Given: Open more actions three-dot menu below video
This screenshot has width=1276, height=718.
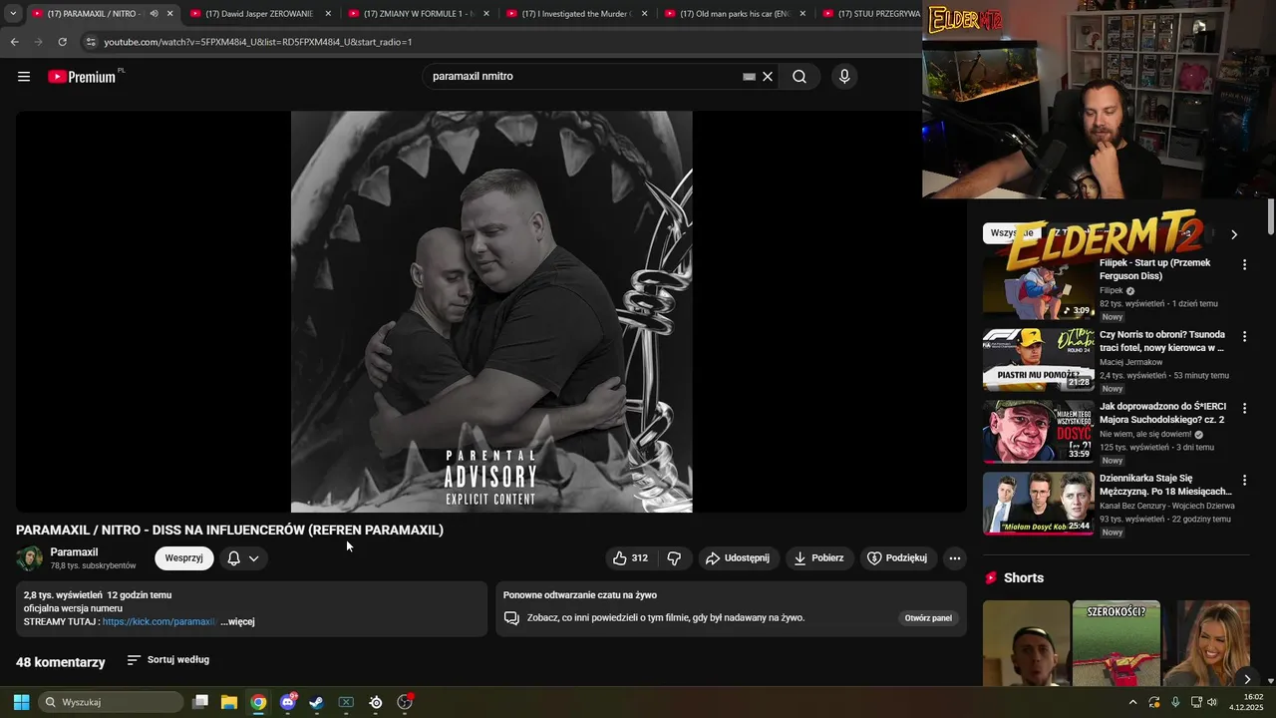Looking at the screenshot, I should click(x=955, y=558).
